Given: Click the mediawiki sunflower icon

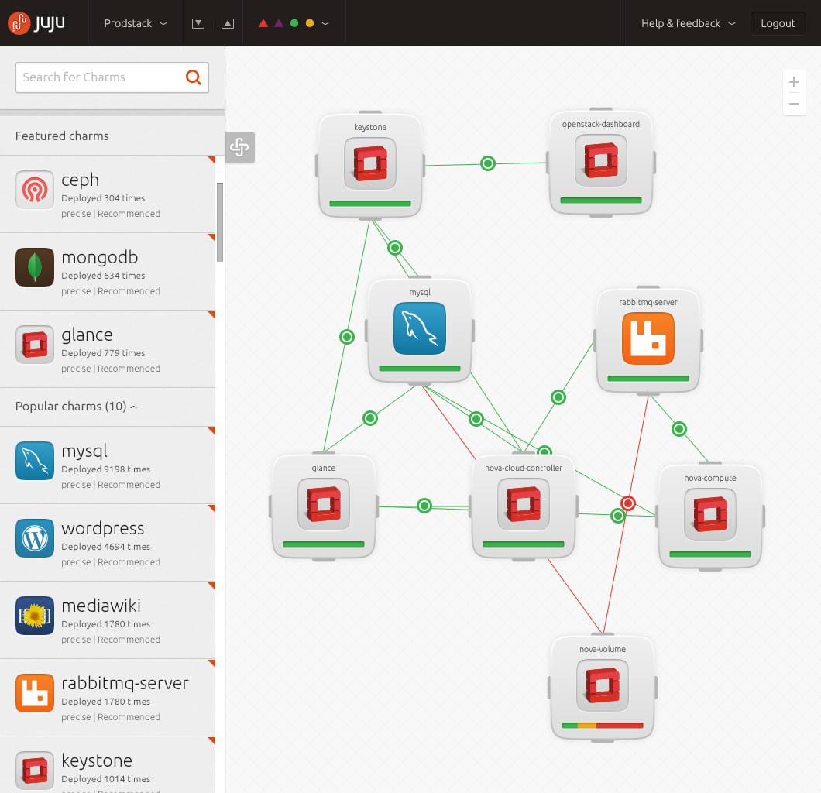Looking at the screenshot, I should tap(35, 616).
